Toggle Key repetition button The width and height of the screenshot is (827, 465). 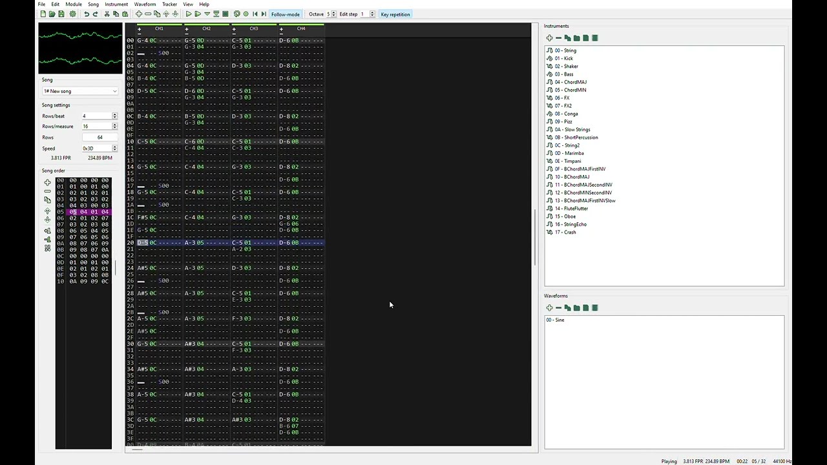coord(395,14)
